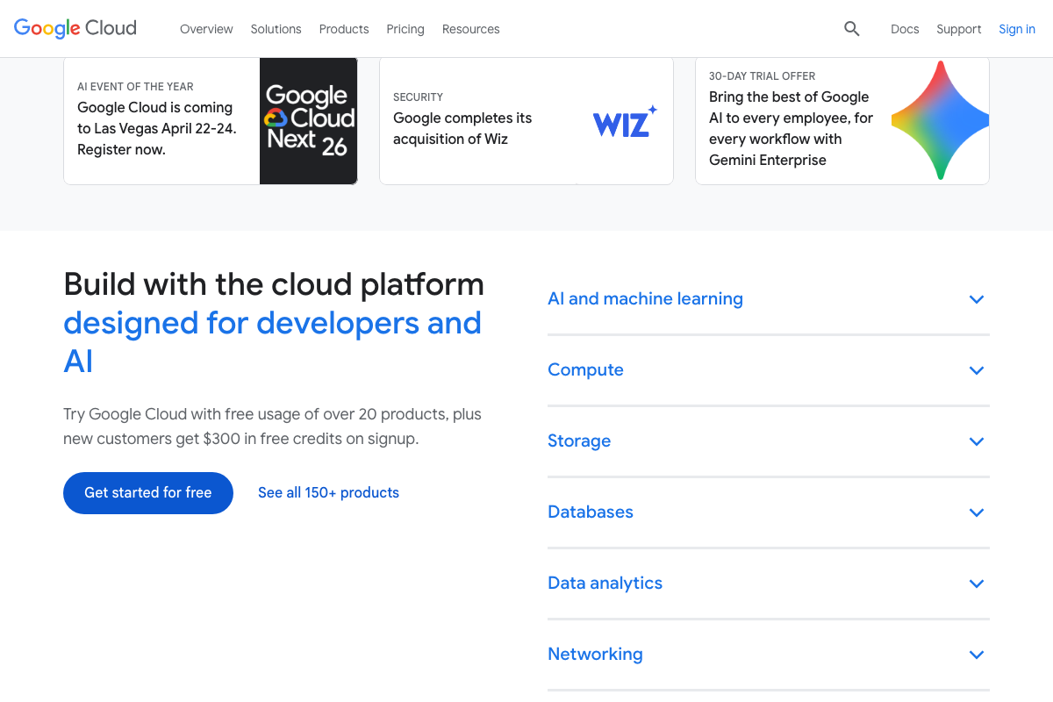Click Sign in
This screenshot has width=1053, height=702.
pyautogui.click(x=1017, y=29)
